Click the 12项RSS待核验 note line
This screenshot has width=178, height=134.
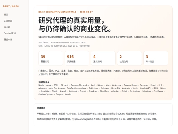[97, 119]
